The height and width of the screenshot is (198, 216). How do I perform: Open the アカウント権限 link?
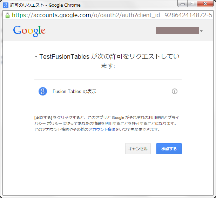coord(102,129)
